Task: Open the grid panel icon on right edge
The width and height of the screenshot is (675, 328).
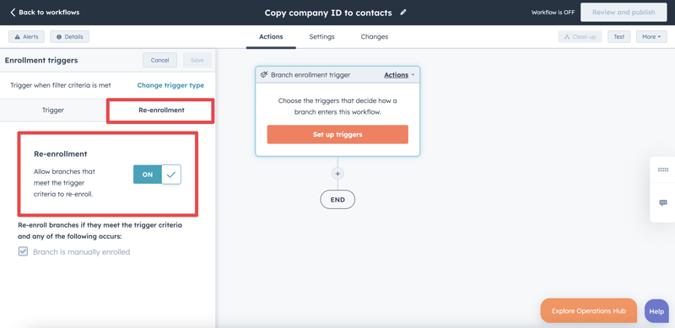Action: 663,169
